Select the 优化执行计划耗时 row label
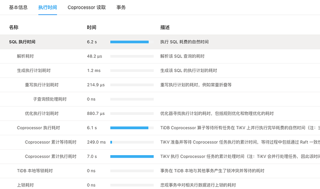The width and height of the screenshot is (320, 189). click(x=42, y=113)
